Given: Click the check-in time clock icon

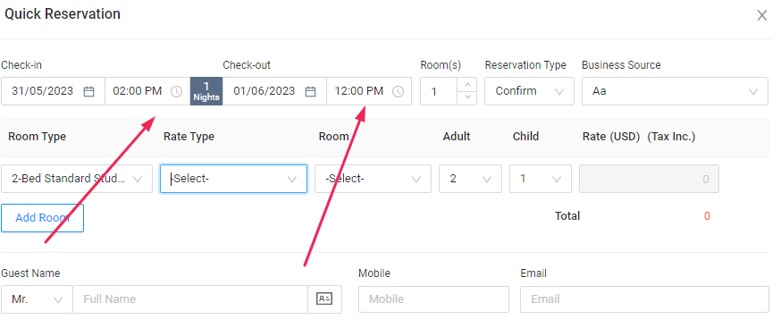Looking at the screenshot, I should click(176, 91).
